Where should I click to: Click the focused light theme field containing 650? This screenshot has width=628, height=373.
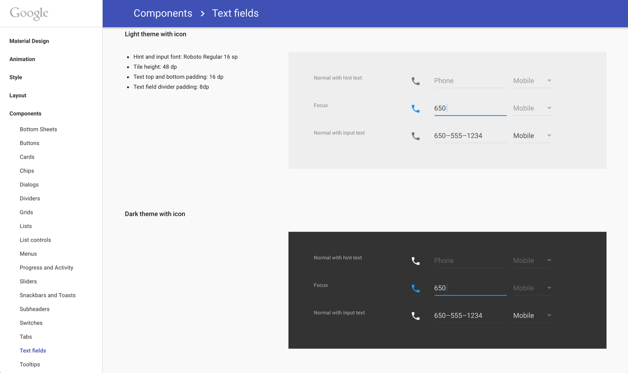(470, 108)
